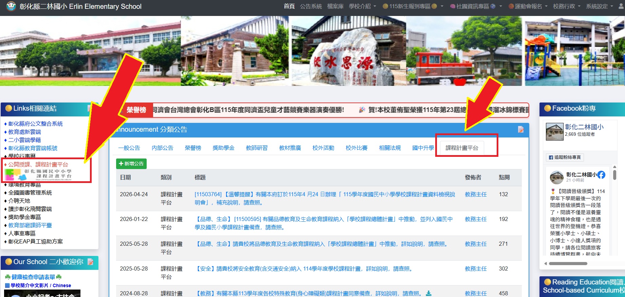Click the school logo icon in the navbar
Screen dimensions: 625x297
11,6
